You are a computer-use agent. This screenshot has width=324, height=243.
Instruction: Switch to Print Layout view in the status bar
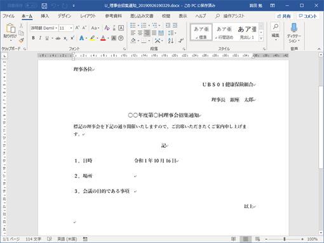point(245,239)
